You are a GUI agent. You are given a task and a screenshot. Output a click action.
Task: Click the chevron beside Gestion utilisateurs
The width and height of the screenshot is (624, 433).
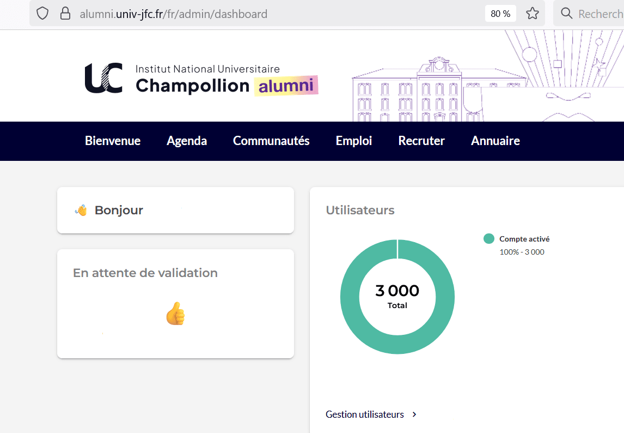click(x=414, y=414)
